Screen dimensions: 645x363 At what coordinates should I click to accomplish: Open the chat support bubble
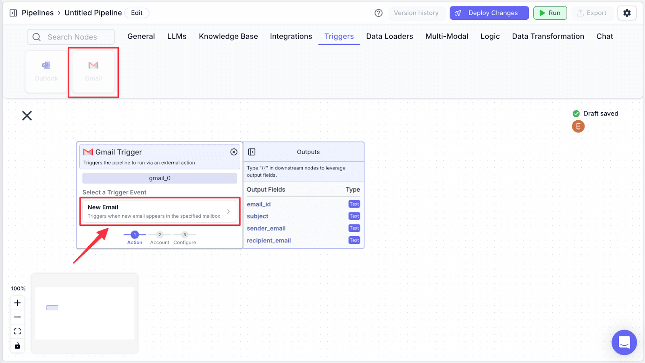pos(624,342)
